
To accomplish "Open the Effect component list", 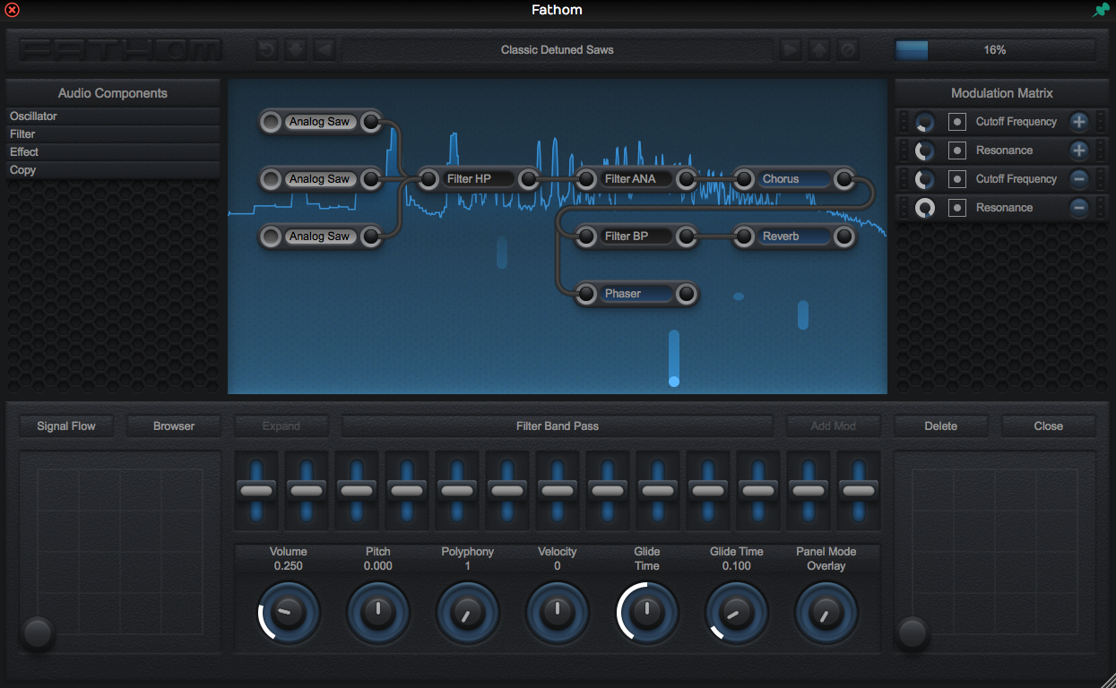I will coord(113,152).
